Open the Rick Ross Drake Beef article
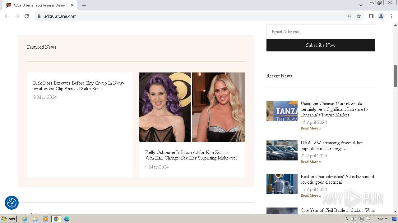The width and height of the screenshot is (398, 223). point(79,86)
